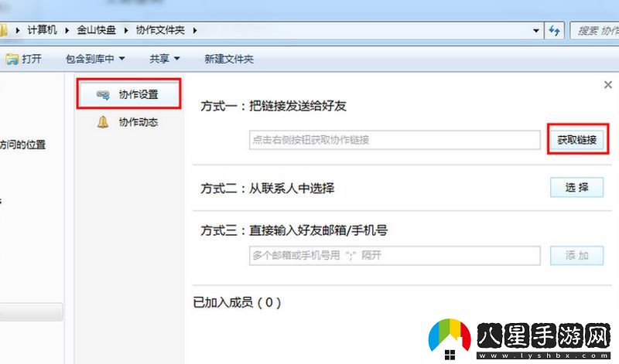The width and height of the screenshot is (619, 364).
Task: Expand the arrow after 协作文件夹
Action: 195,30
